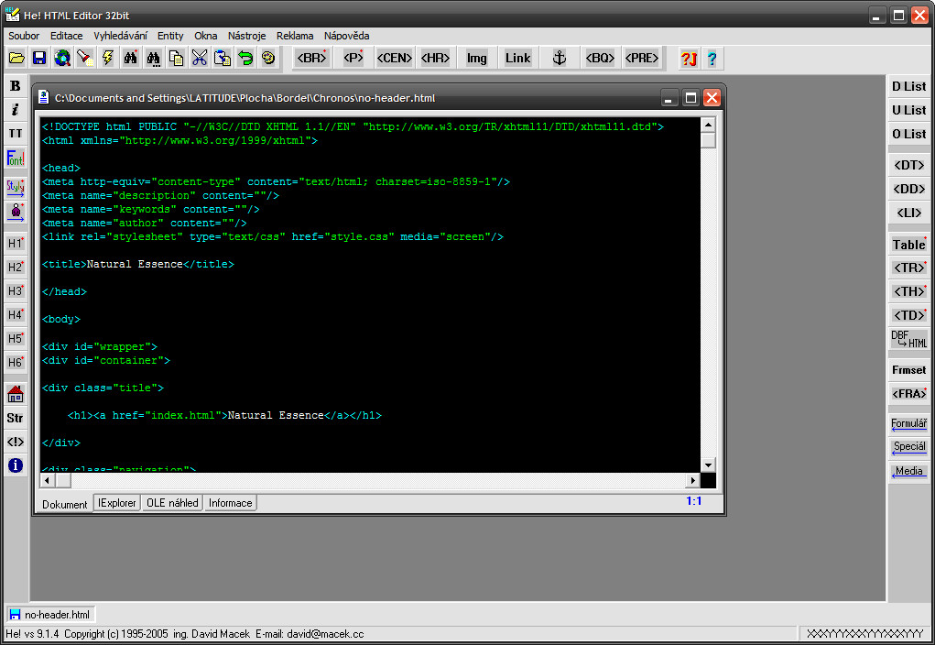This screenshot has height=645, width=935.
Task: Insert a <BR> line break tag
Action: (312, 58)
